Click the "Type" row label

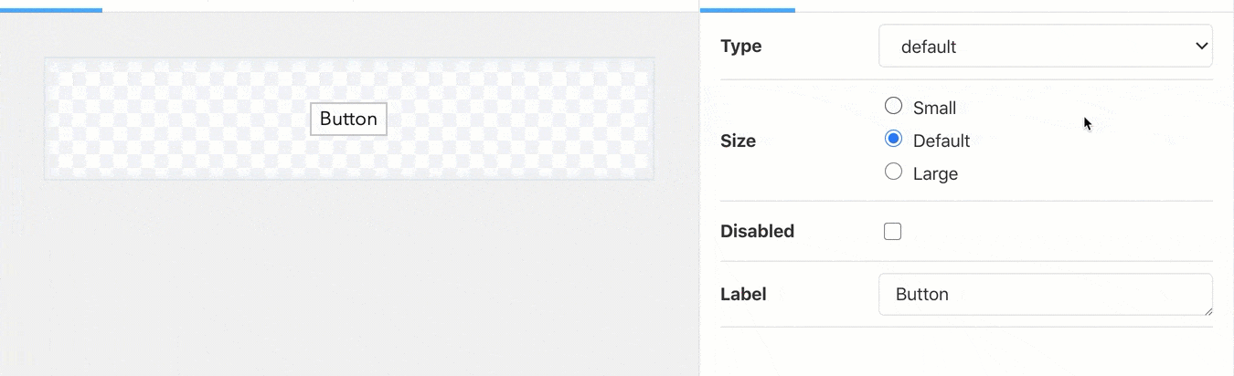coord(740,47)
